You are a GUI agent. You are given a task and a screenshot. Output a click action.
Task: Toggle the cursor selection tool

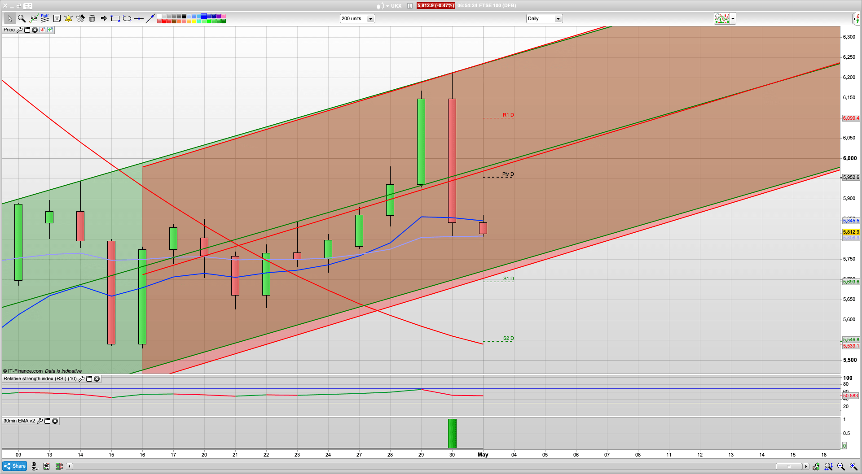[x=9, y=18]
